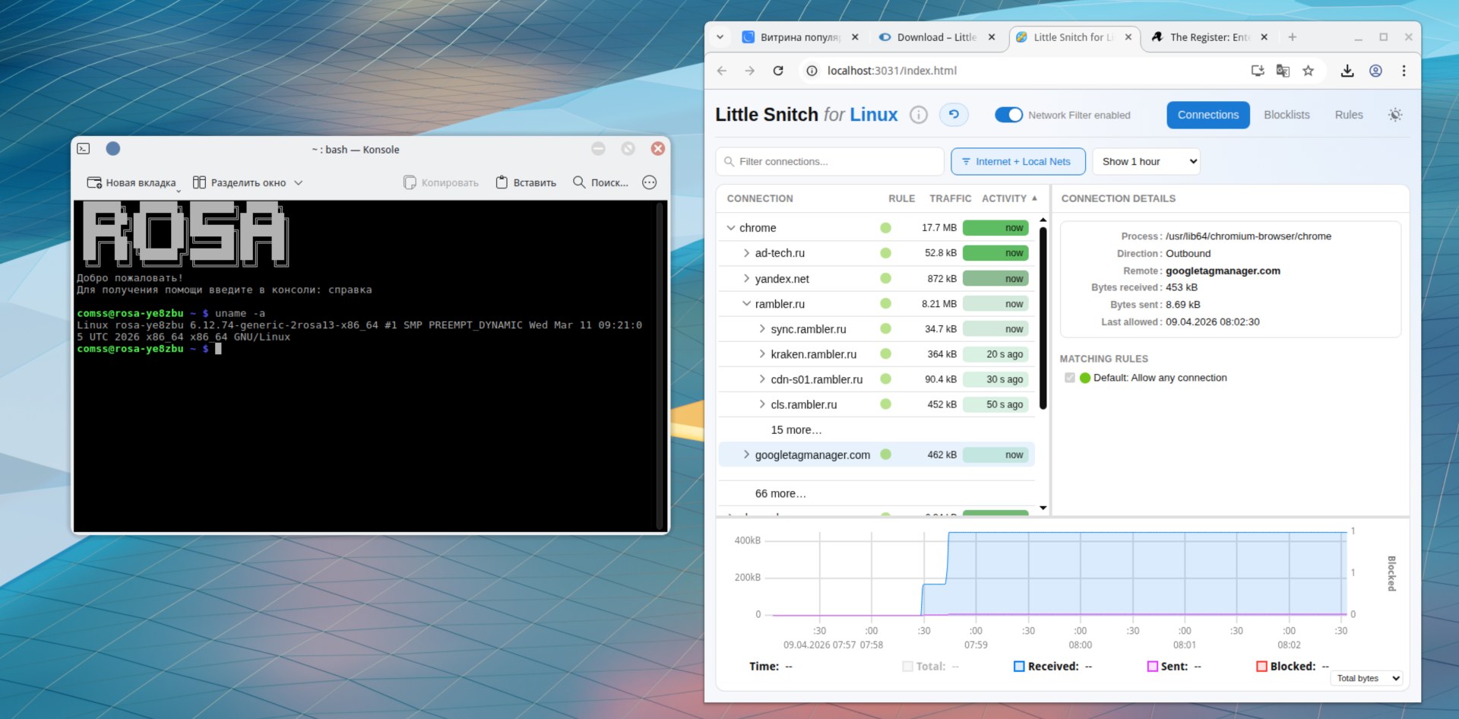The image size is (1459, 719).
Task: Click the Little Snitch info icon
Action: coord(919,115)
